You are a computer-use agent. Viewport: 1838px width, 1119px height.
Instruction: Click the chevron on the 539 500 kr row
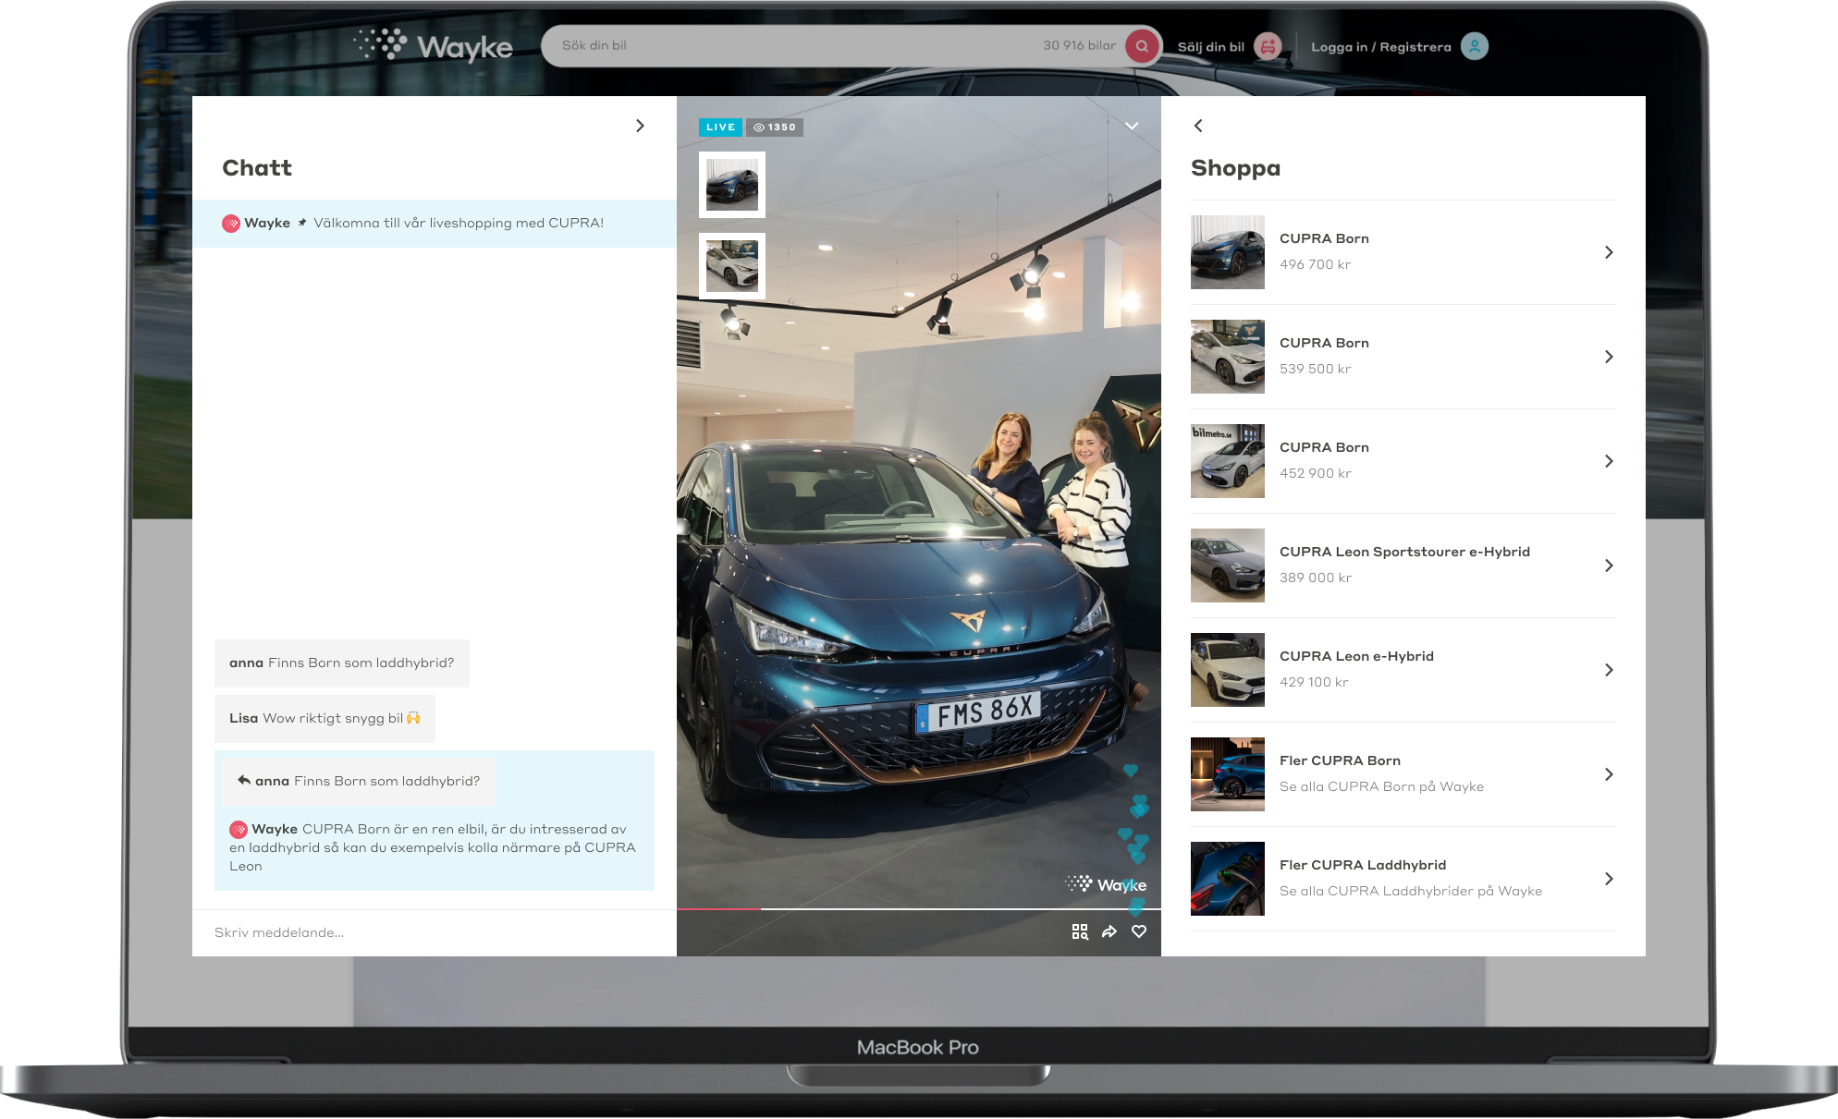(x=1609, y=357)
